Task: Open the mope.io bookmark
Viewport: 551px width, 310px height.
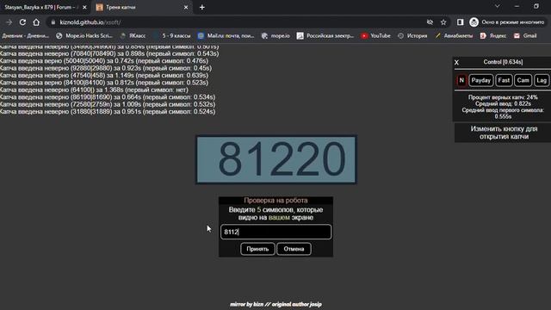Action: tap(275, 36)
